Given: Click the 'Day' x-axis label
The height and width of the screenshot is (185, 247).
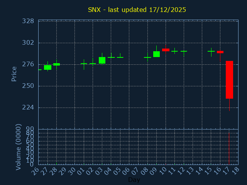Looking at the screenshot, I should click(x=134, y=180).
